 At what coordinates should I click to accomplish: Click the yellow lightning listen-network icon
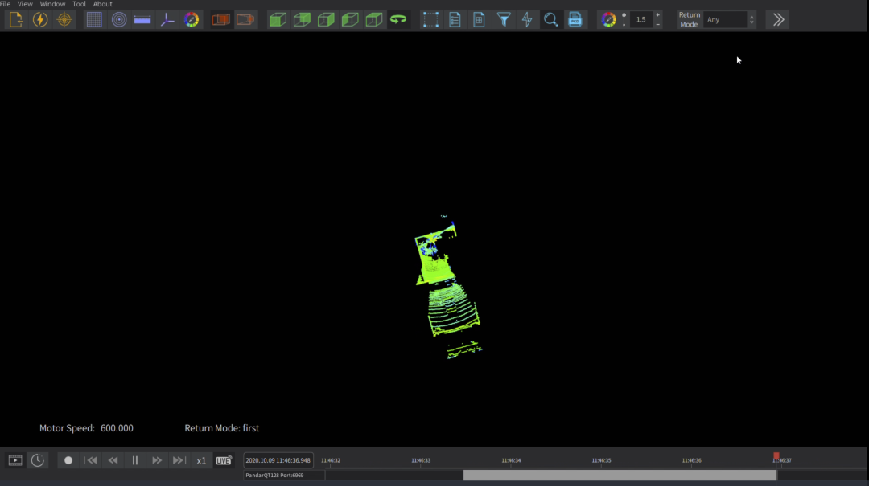pyautogui.click(x=40, y=20)
